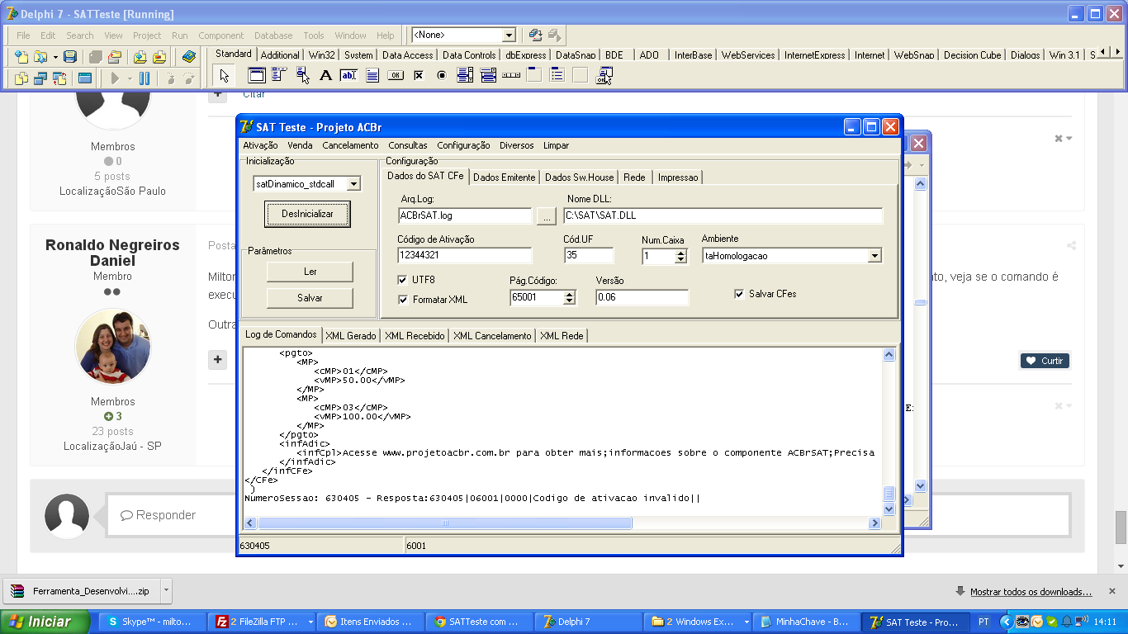Select Edit component in palette

click(348, 76)
